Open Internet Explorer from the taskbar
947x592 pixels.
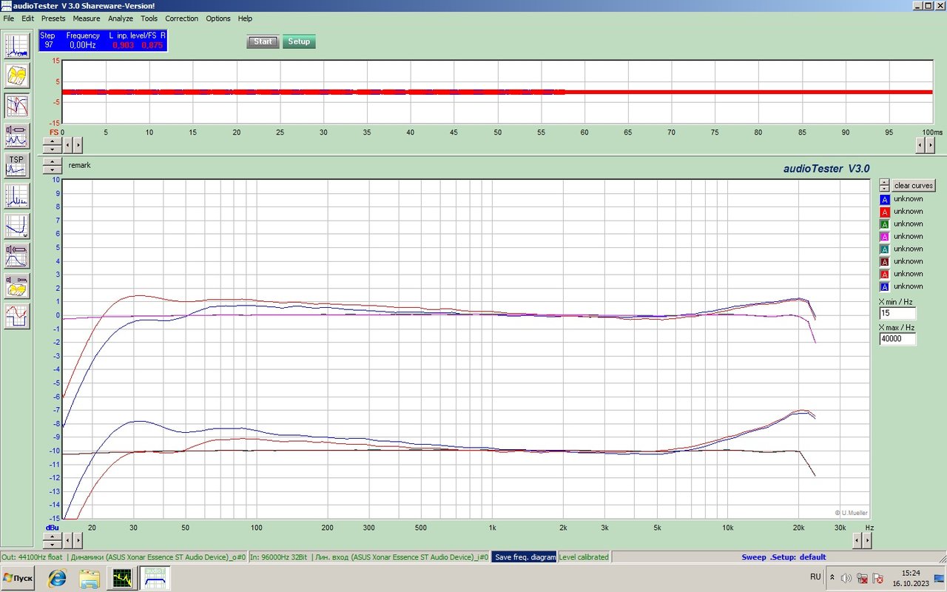[x=57, y=578]
